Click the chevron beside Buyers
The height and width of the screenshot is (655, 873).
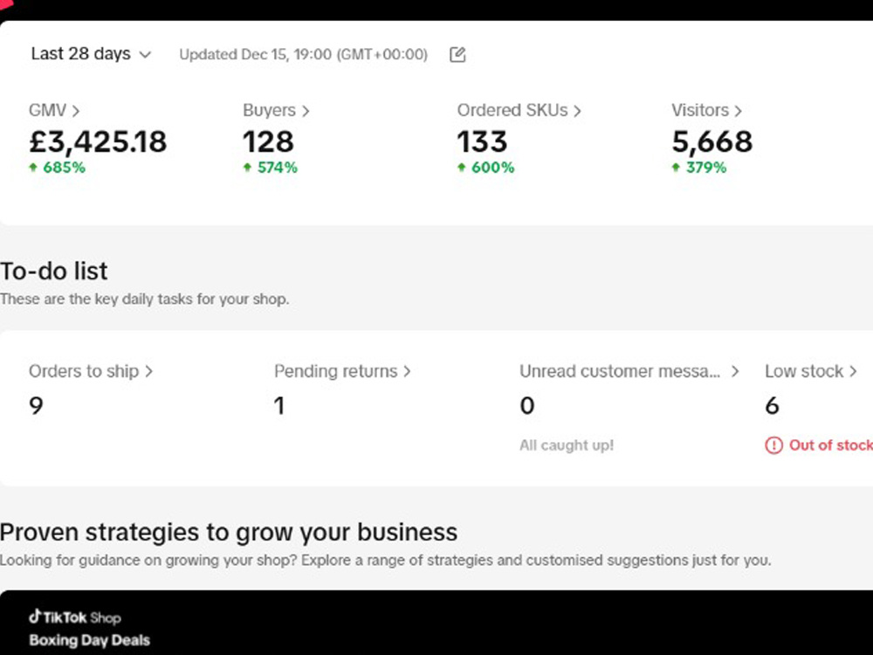(305, 111)
